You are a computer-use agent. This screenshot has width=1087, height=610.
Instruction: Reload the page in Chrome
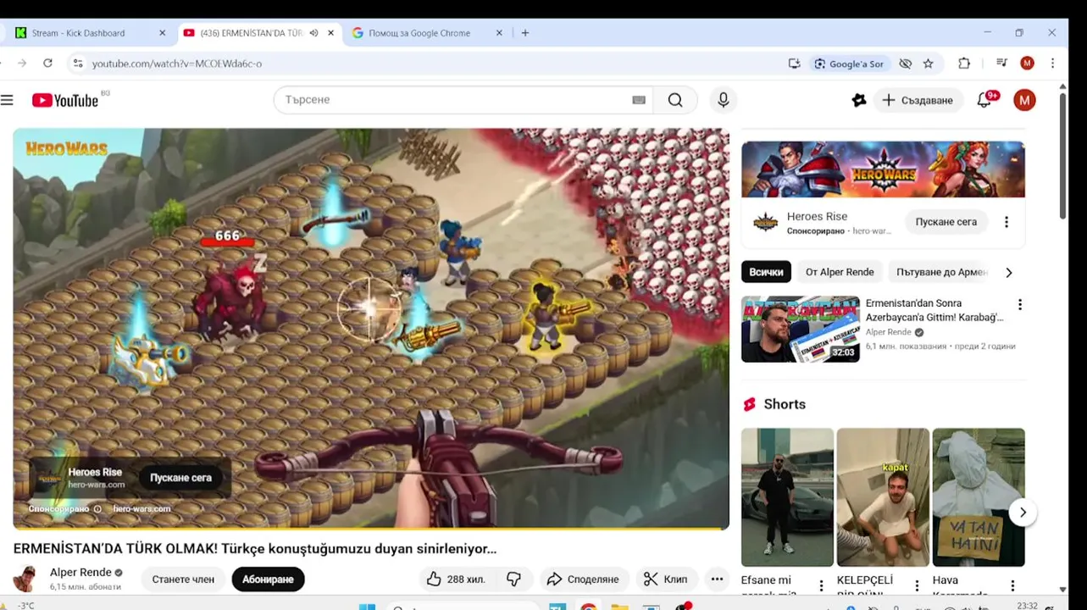coord(47,64)
